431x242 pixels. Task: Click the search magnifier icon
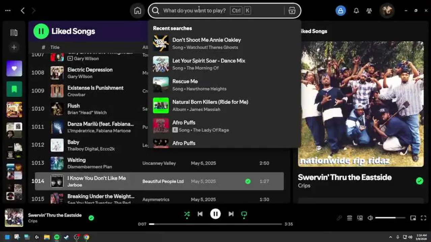point(155,10)
